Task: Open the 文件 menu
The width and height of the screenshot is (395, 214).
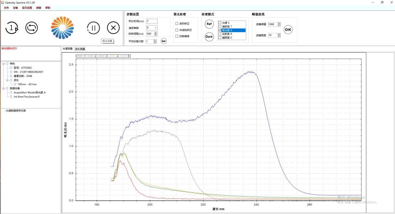Action: point(6,7)
